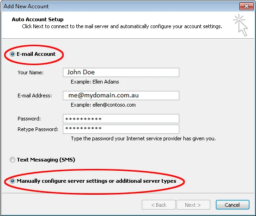Click the Retype Password field
This screenshot has width=256, height=216.
pos(121,129)
